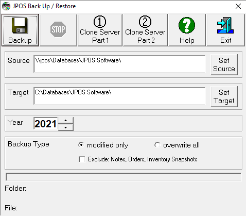This screenshot has height=216, width=246.
Task: Open Help with the question mark icon
Action: (x=187, y=30)
